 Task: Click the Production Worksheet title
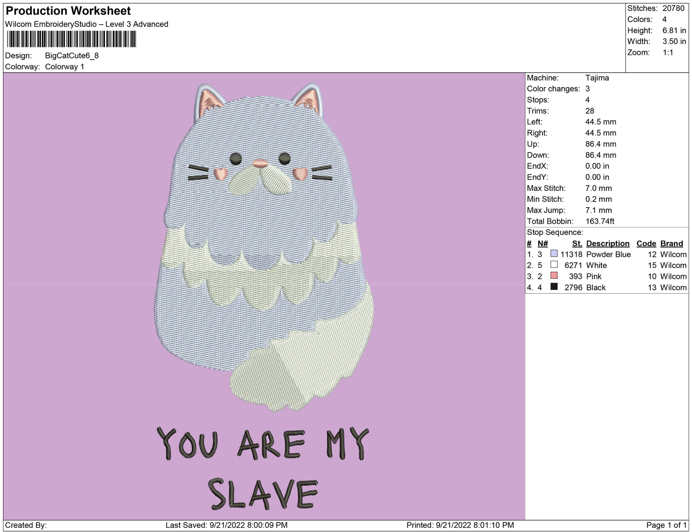pyautogui.click(x=68, y=11)
